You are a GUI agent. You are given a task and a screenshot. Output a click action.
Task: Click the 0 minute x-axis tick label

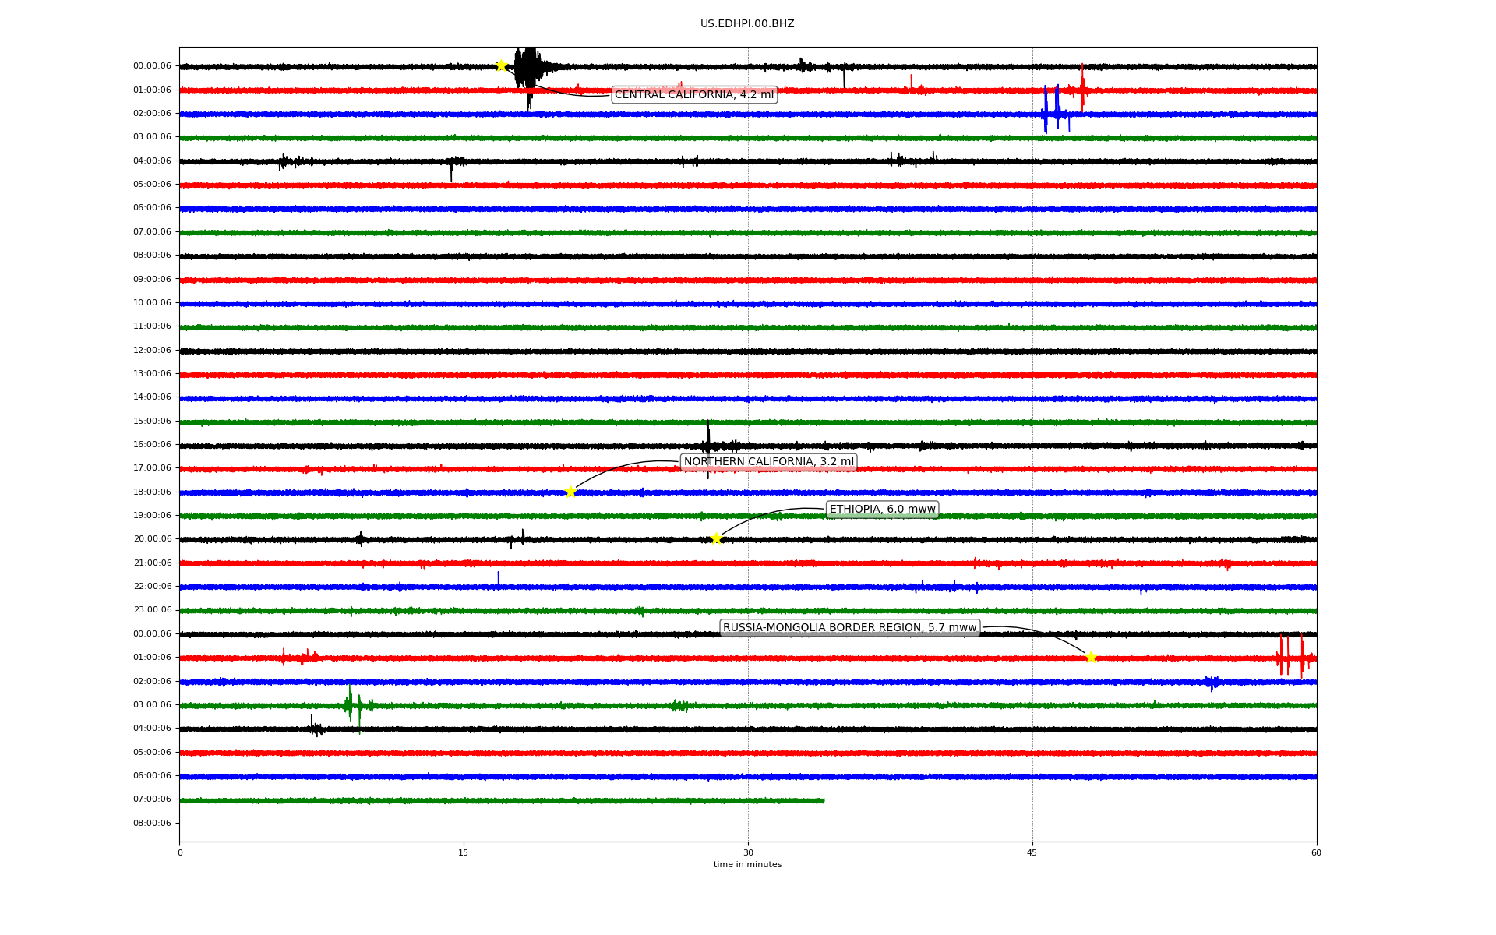(x=180, y=852)
